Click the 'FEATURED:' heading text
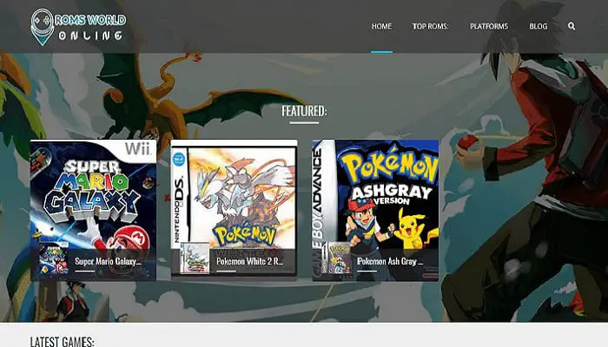 [304, 111]
